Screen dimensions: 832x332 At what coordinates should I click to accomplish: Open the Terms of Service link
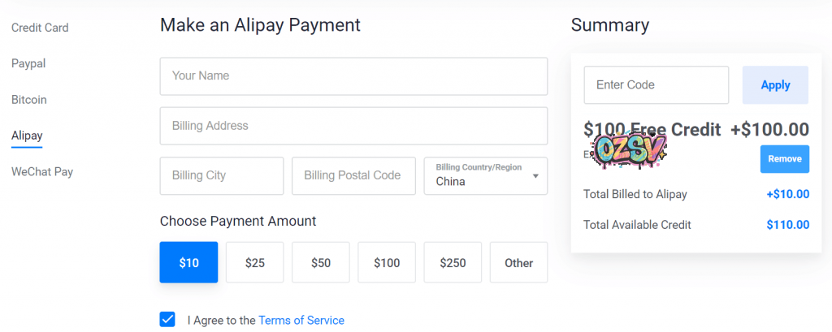click(x=301, y=321)
